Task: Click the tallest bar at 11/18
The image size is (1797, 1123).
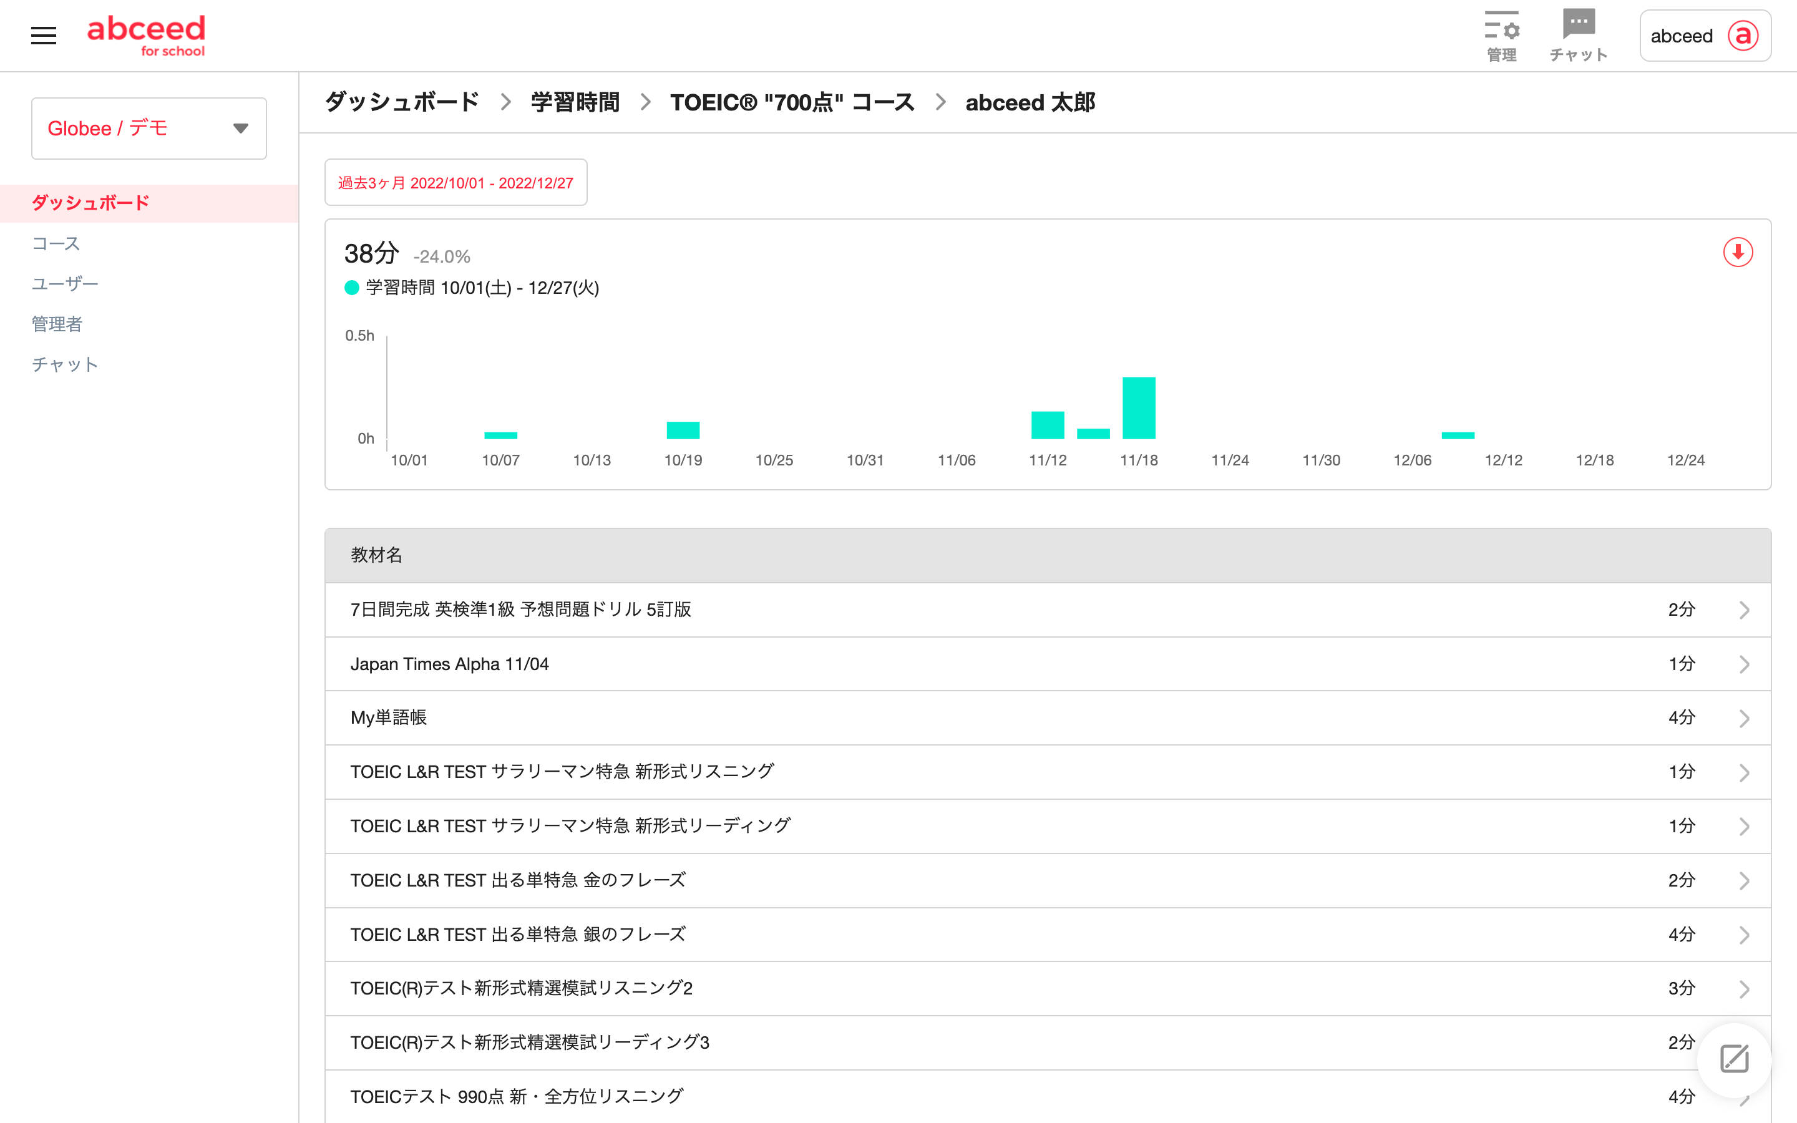Action: pos(1138,408)
